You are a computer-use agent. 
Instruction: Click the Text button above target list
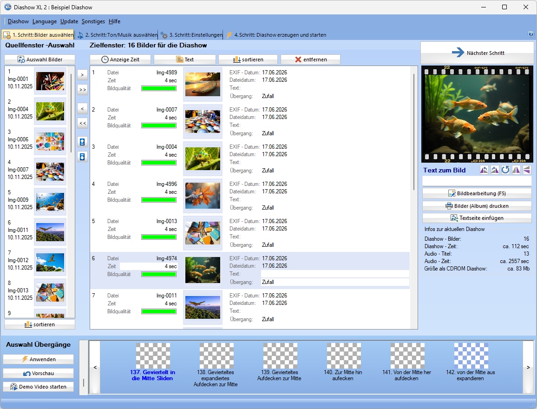pyautogui.click(x=185, y=59)
